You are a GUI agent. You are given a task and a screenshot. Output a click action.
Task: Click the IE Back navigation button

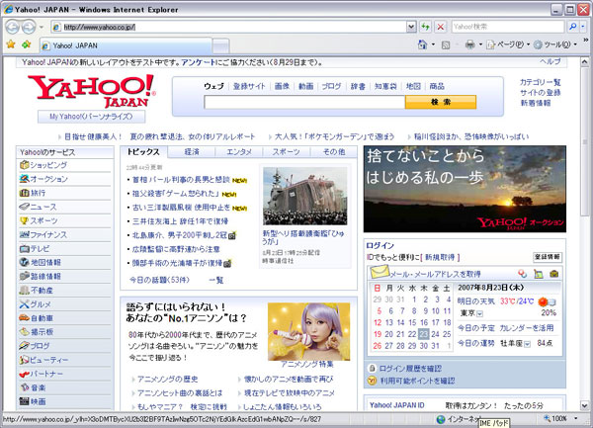coord(13,26)
